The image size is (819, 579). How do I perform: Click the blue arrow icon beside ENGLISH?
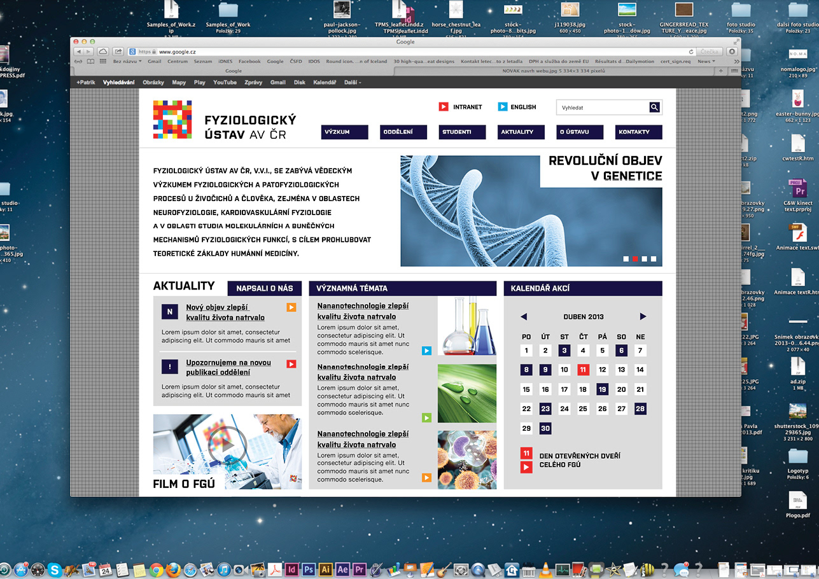[502, 107]
